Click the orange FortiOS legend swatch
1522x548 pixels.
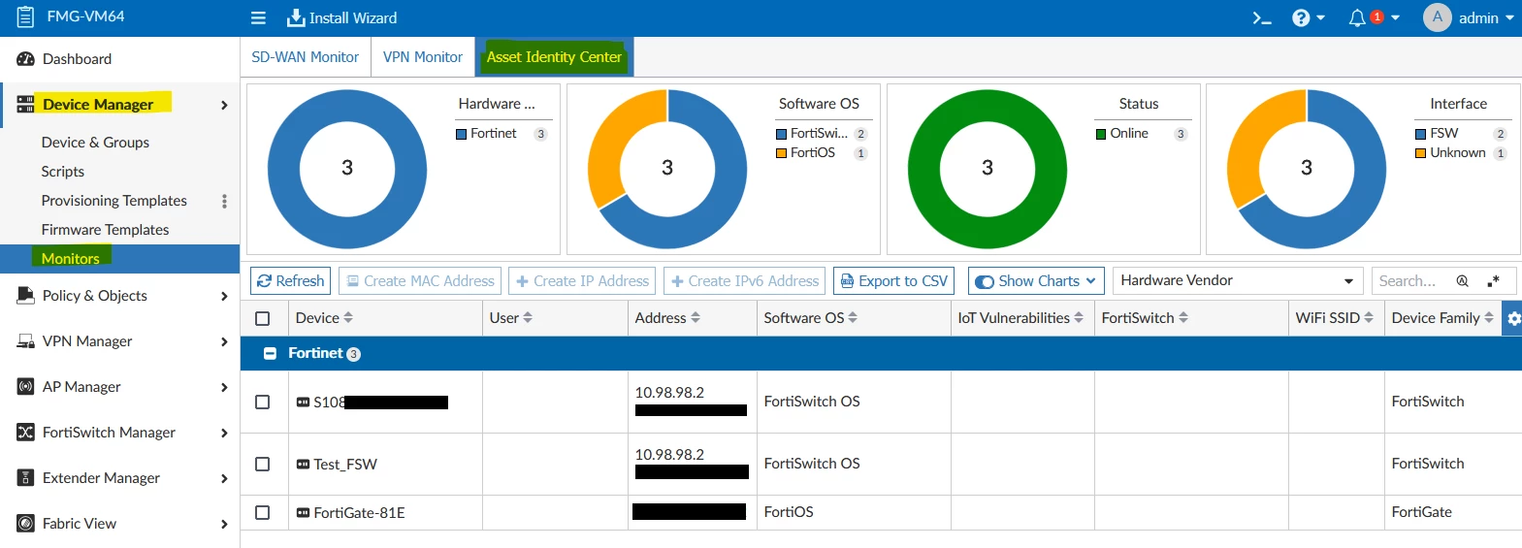[781, 153]
